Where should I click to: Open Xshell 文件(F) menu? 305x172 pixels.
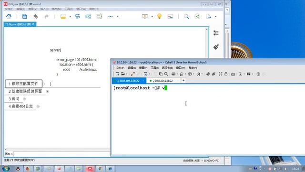120,68
